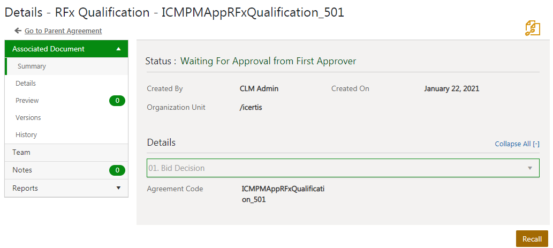553x248 pixels.
Task: Click Collapse All link
Action: pyautogui.click(x=517, y=144)
